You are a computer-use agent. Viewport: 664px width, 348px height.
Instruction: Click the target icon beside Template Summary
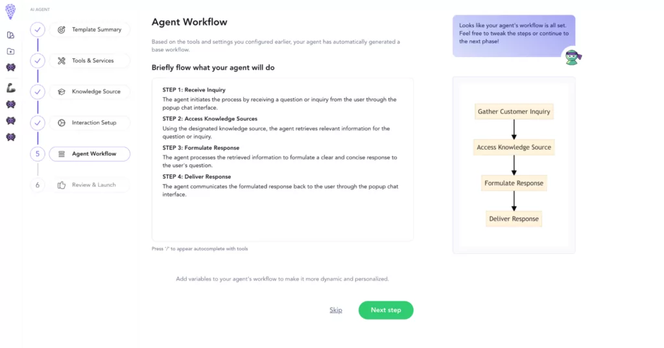(x=62, y=30)
